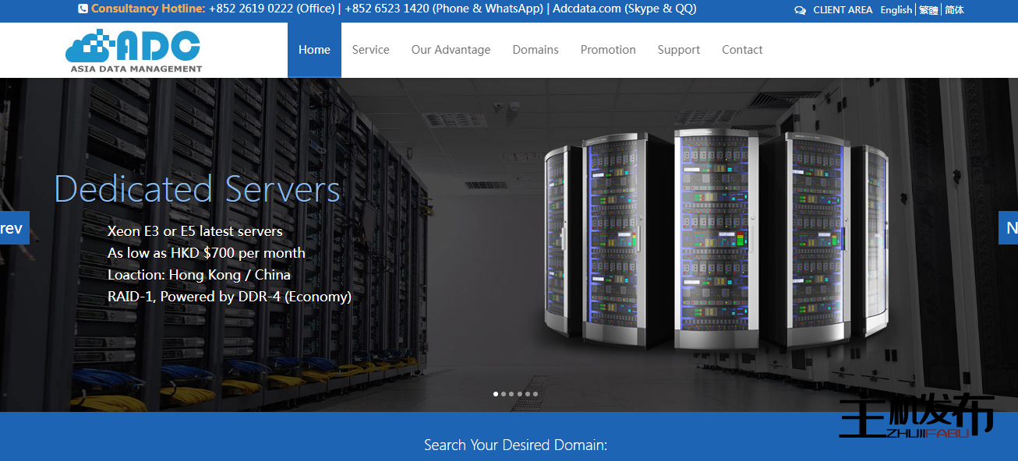The height and width of the screenshot is (461, 1018).
Task: Select the second carousel indicator dot
Action: coord(504,394)
